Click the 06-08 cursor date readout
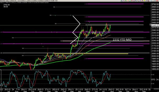 coord(6,7)
